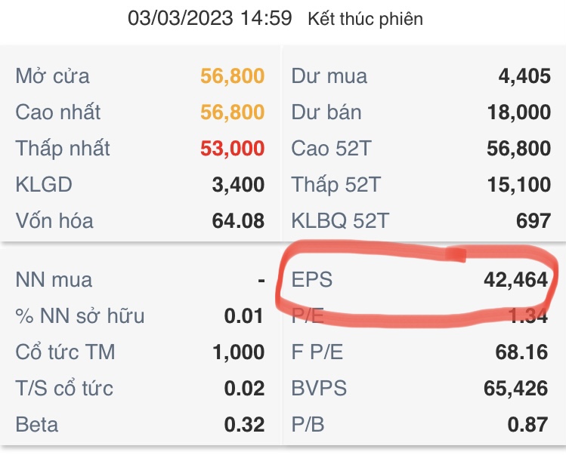Click the % NN sở hữu label
The height and width of the screenshot is (455, 566).
[80, 316]
